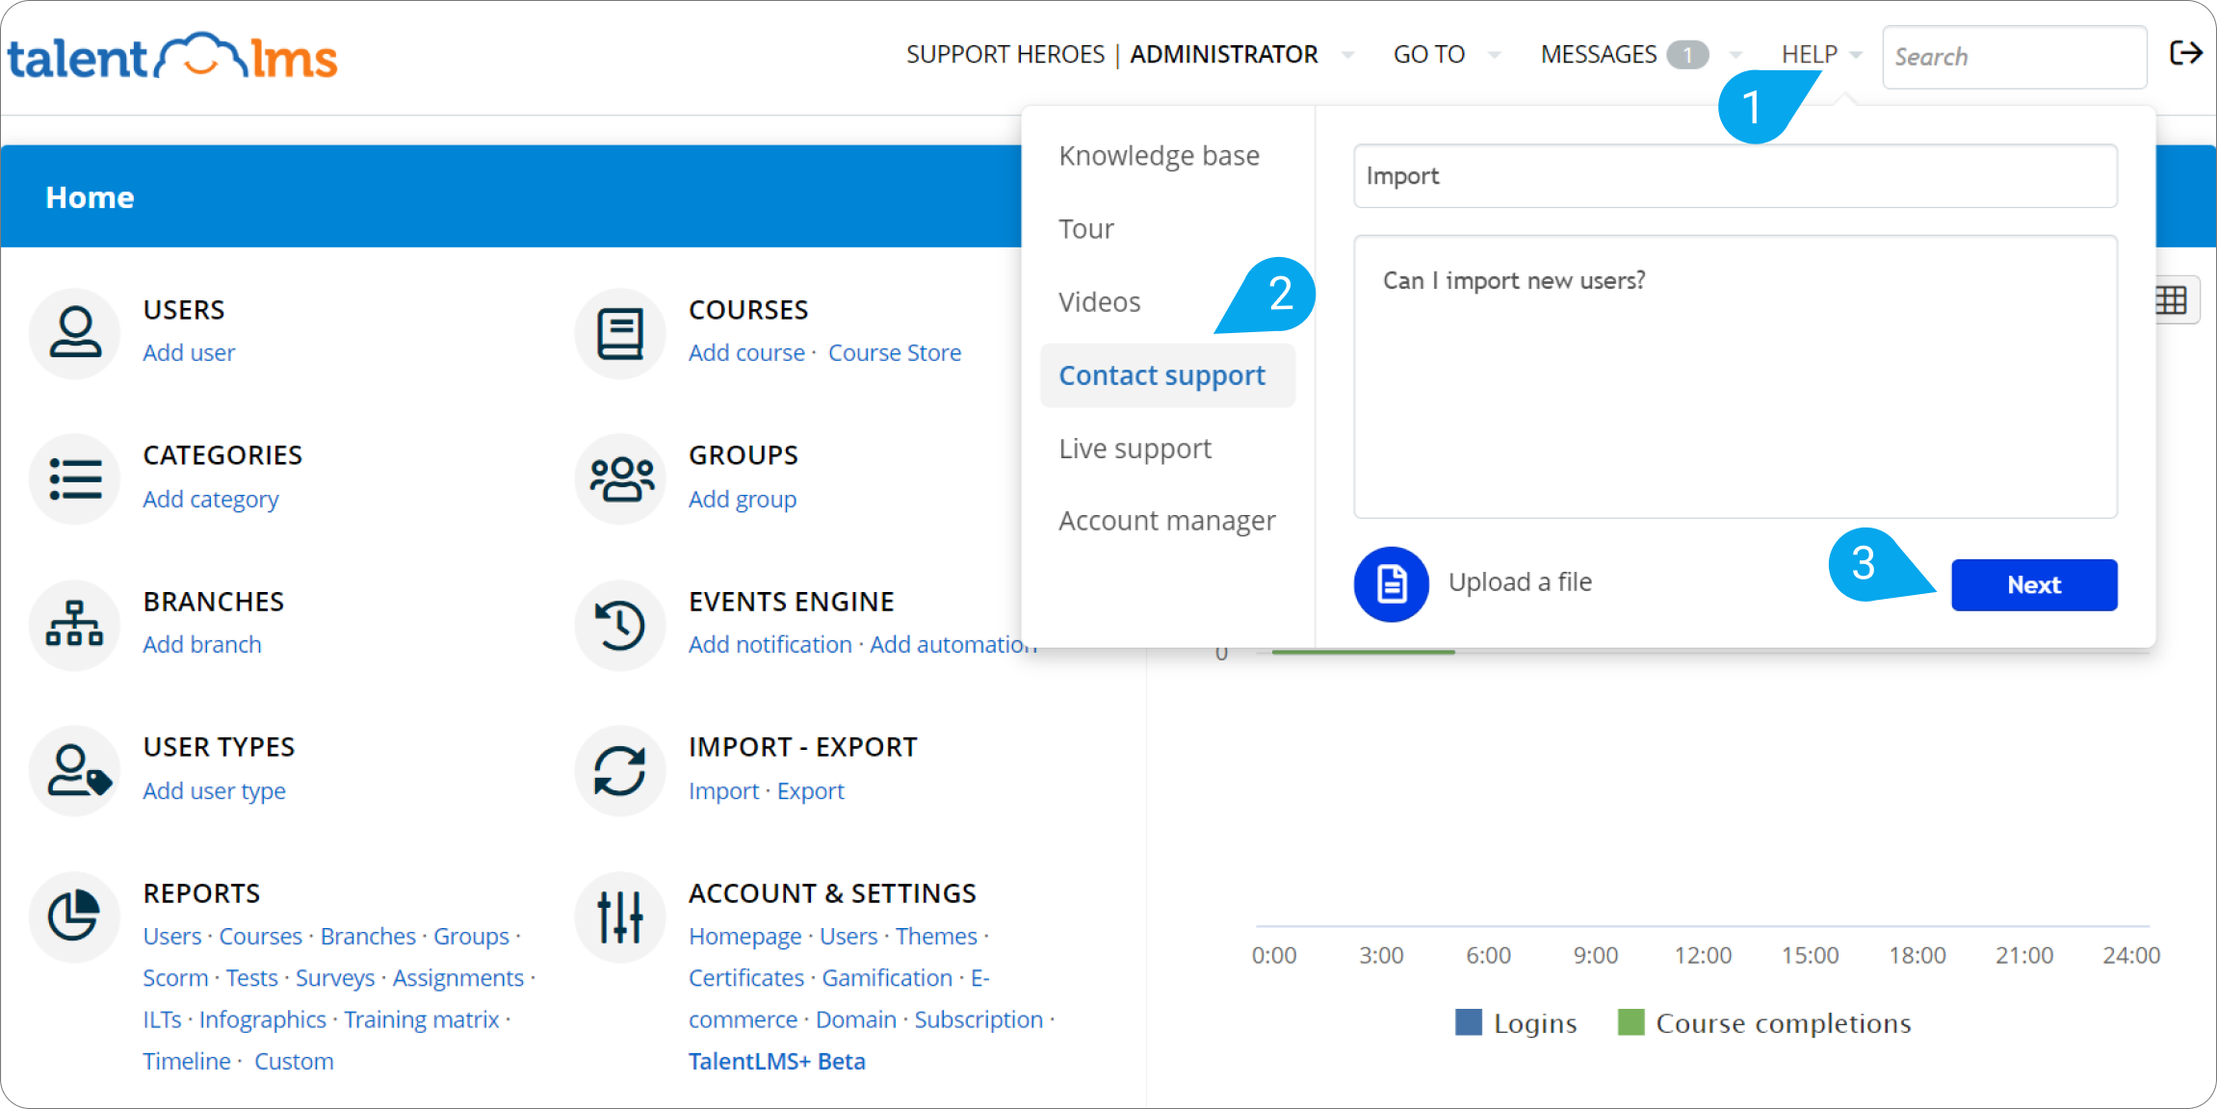Click the Reports icon on home dashboard

[x=73, y=916]
